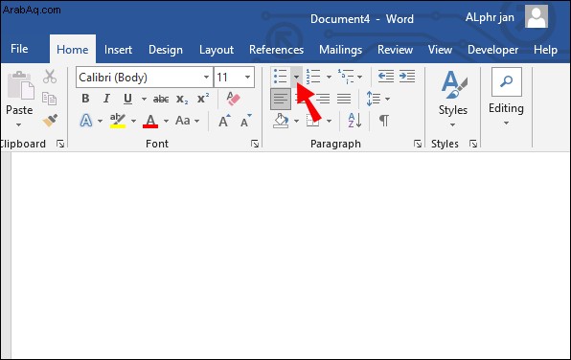Click the Numbering list icon

click(313, 77)
